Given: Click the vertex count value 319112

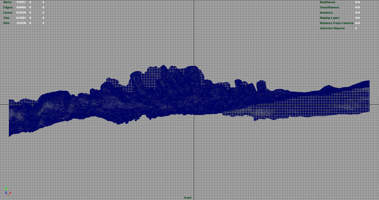Looking at the screenshot, I should point(21,2).
